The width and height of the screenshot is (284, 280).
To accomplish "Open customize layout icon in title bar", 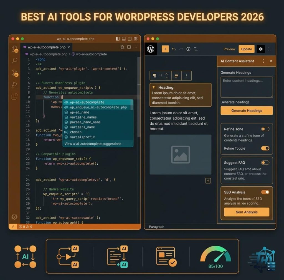I will coord(136,39).
